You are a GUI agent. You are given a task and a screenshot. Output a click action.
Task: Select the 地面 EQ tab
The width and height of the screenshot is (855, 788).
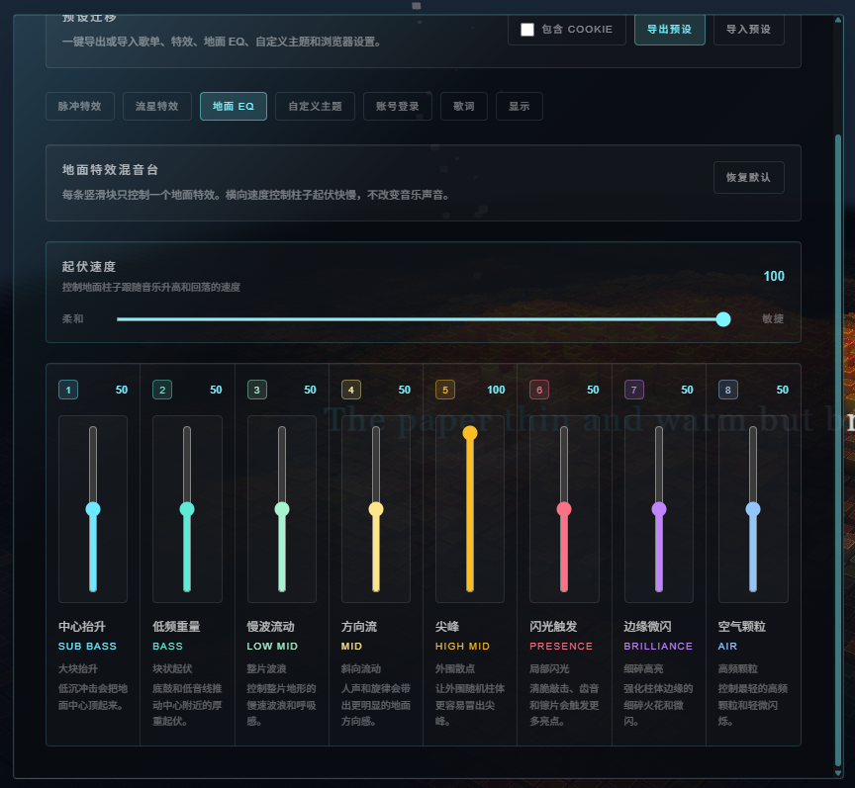coord(234,106)
